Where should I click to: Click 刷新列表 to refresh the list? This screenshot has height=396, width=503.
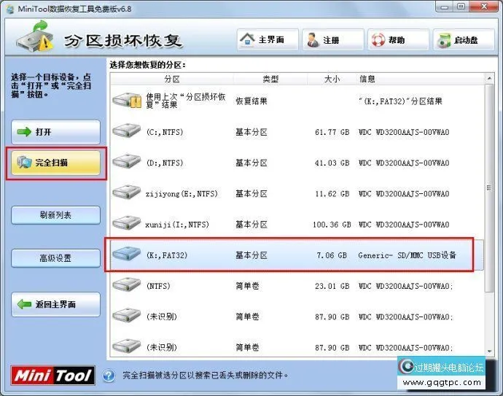[x=56, y=215]
